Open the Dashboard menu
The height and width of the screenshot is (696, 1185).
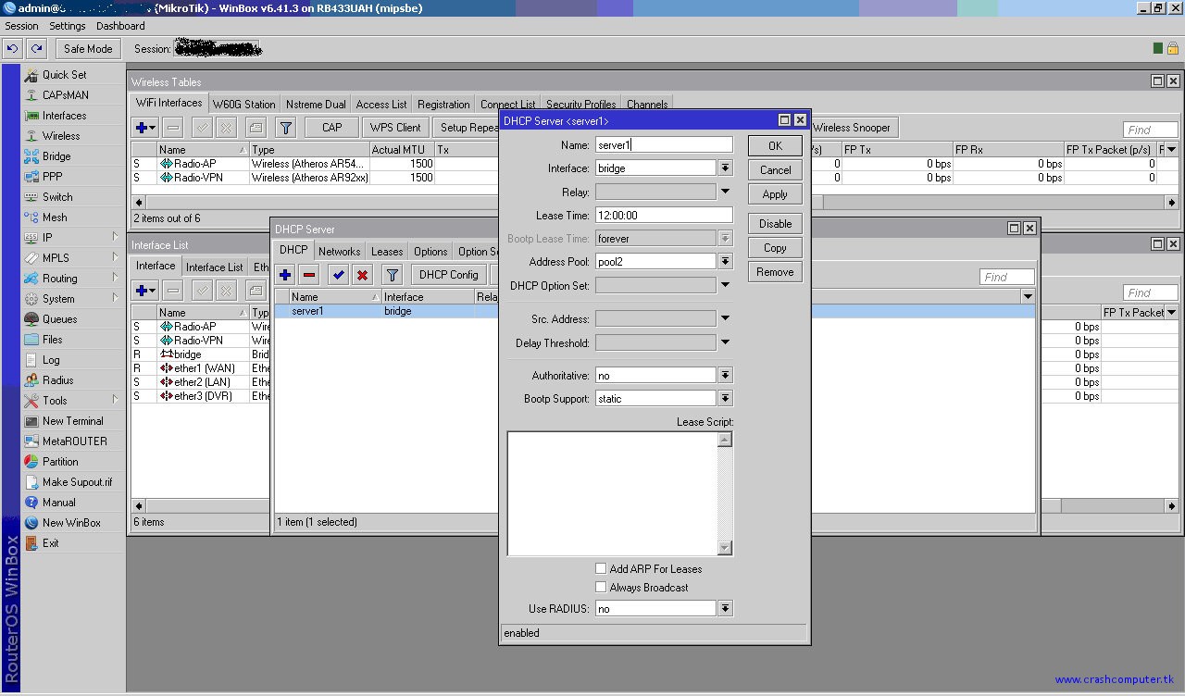pos(120,26)
